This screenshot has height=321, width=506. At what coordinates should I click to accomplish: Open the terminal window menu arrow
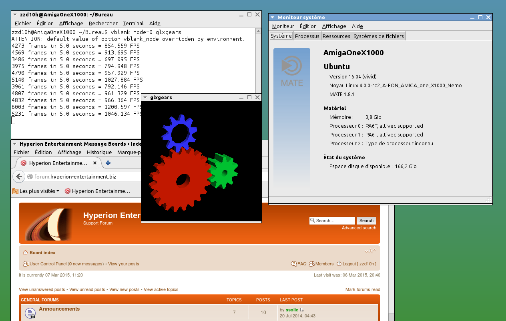click(x=15, y=14)
